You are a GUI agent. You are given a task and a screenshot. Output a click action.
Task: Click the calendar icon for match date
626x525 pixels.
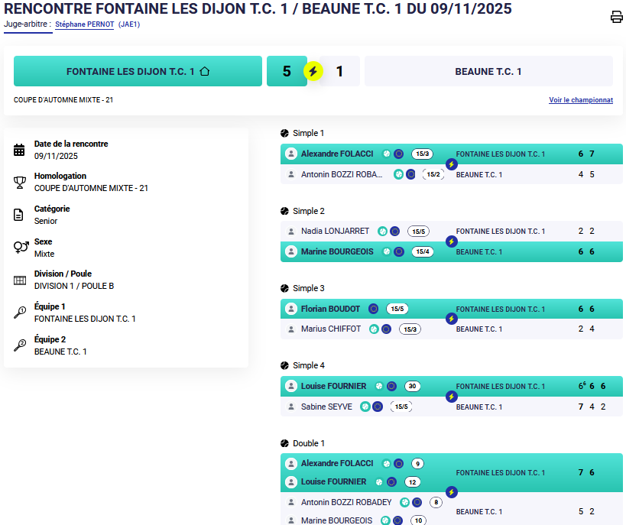tap(20, 150)
